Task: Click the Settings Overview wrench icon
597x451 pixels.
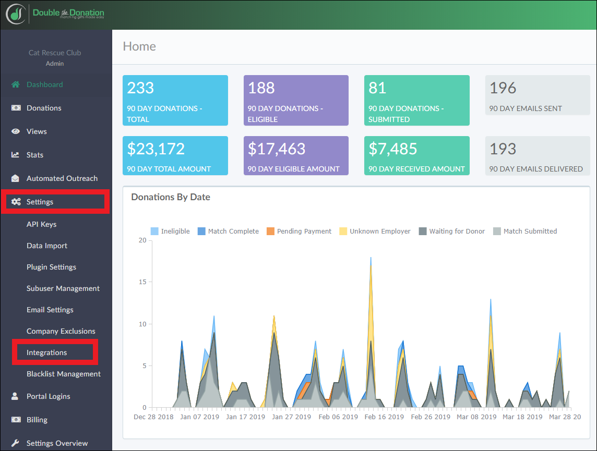Action: [x=15, y=443]
